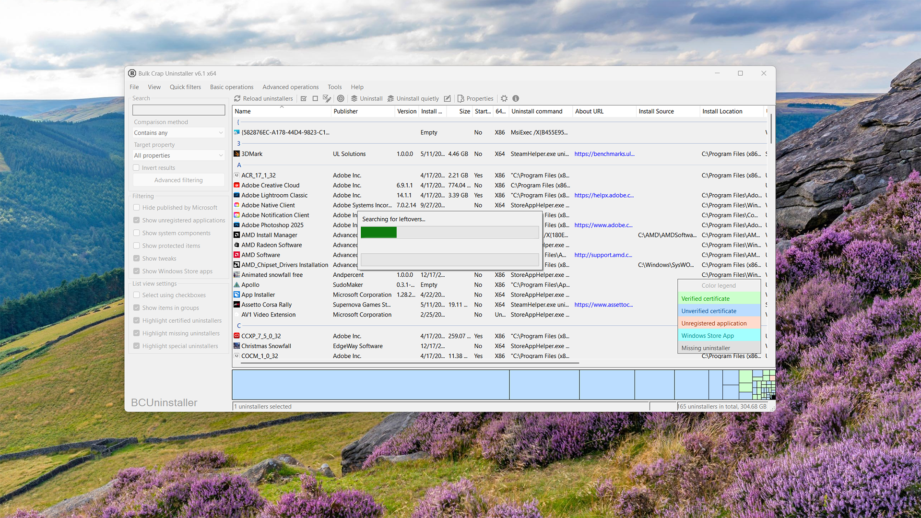Toggle Show unregistered applications checkbox
The width and height of the screenshot is (921, 518).
coord(137,220)
